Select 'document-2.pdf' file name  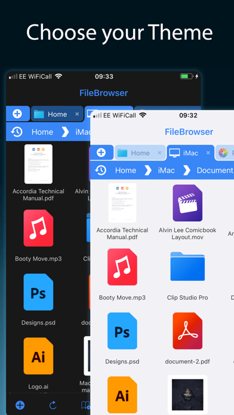tap(187, 361)
